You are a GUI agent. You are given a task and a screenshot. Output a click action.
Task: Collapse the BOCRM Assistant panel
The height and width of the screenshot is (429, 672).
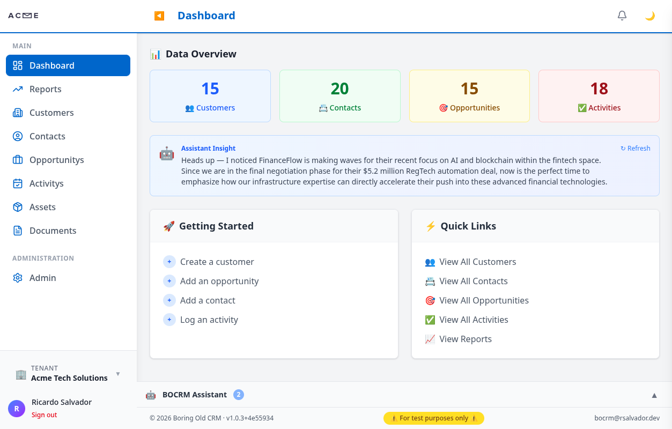(654, 395)
